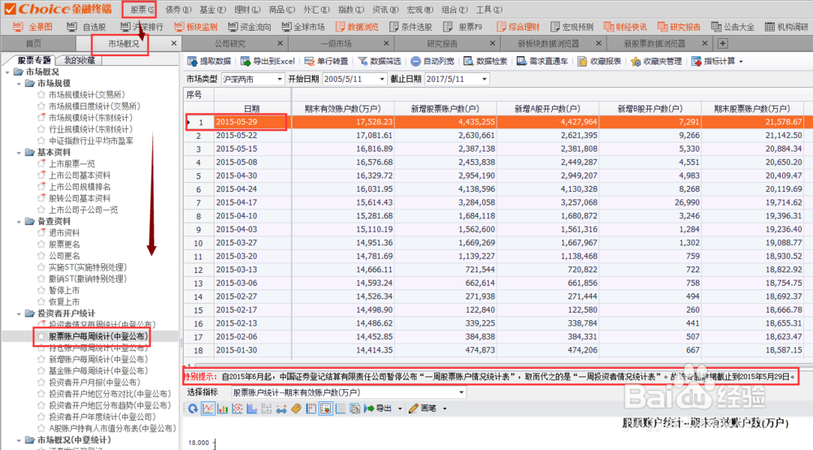Switch chart to area chart type

click(252, 409)
